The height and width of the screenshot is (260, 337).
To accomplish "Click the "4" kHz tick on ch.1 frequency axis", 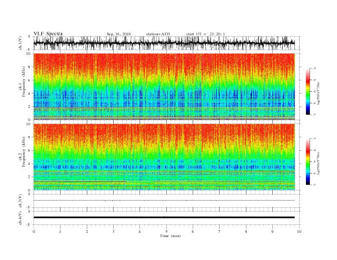I will point(30,93).
